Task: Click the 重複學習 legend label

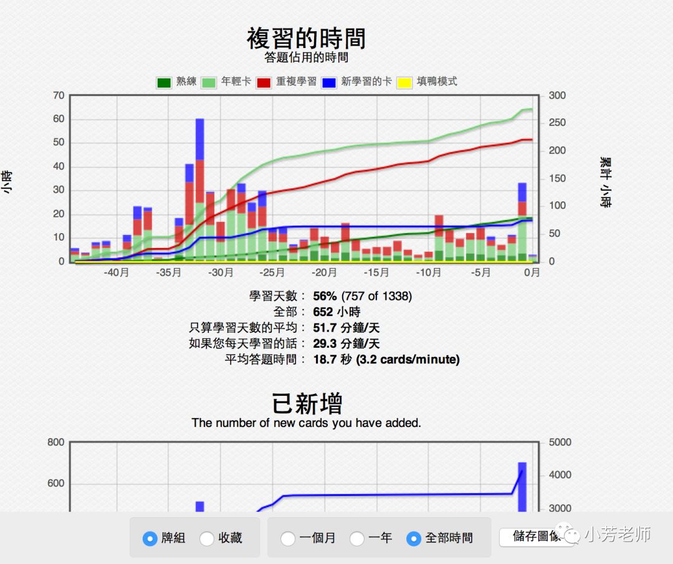Action: (x=296, y=81)
